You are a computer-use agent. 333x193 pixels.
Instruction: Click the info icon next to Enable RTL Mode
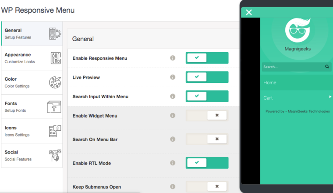[x=173, y=163]
